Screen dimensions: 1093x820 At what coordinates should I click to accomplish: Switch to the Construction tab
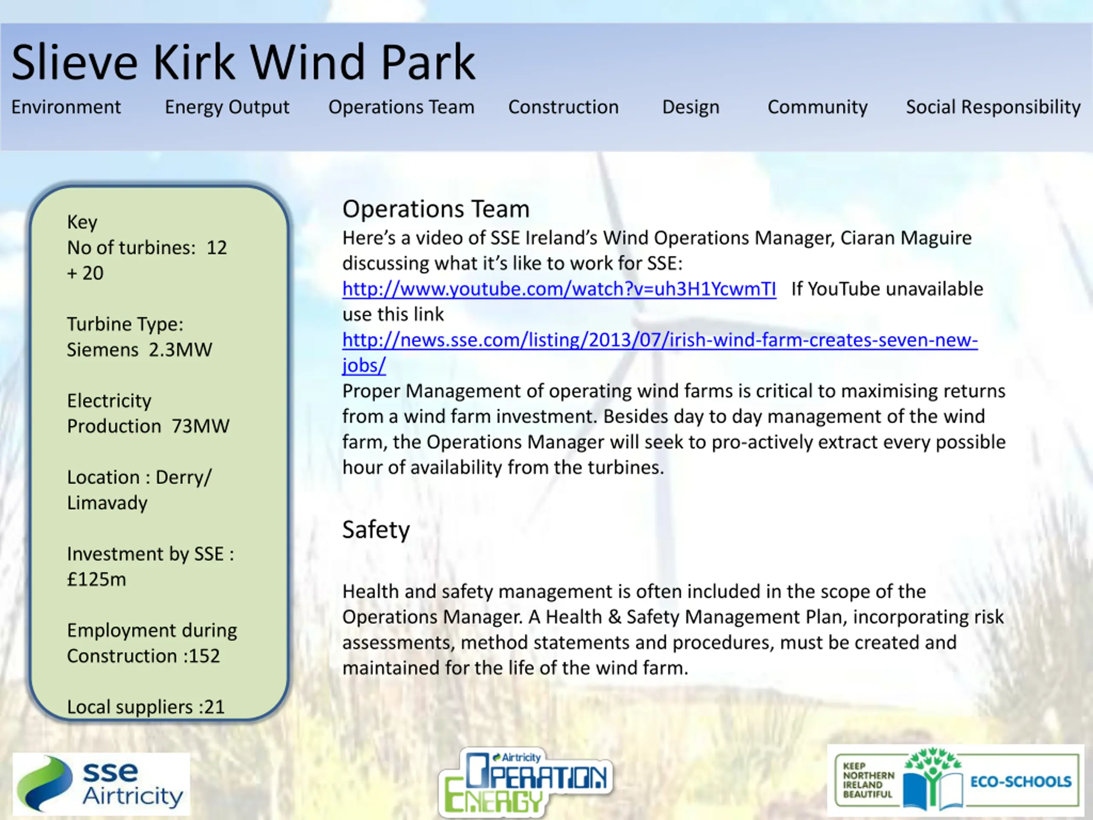point(563,107)
